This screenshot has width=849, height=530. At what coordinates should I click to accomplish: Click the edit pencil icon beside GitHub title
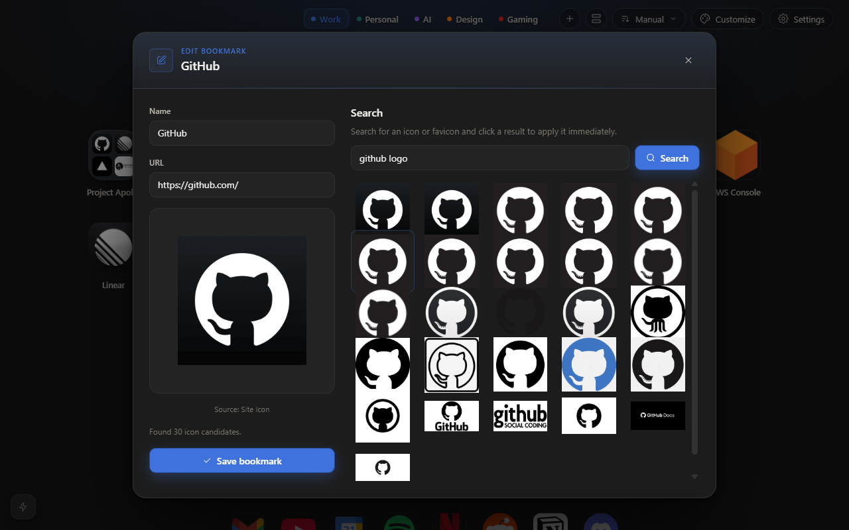[161, 60]
